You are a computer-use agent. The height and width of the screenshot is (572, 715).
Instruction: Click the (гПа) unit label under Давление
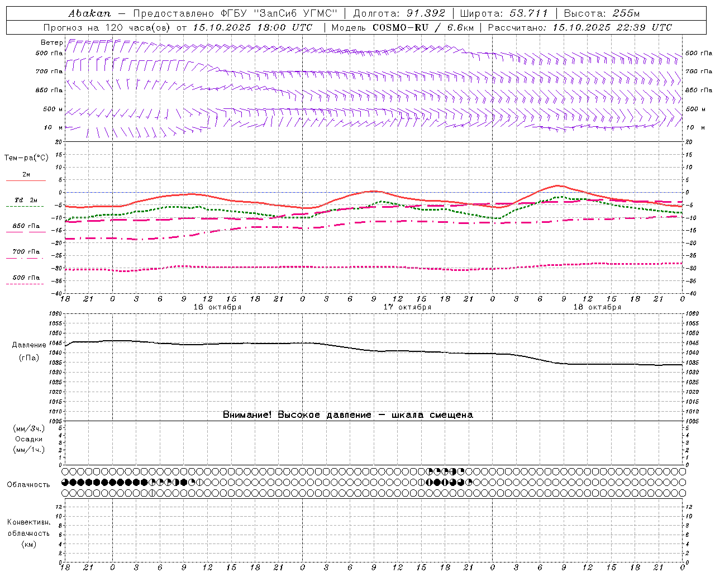[29, 358]
